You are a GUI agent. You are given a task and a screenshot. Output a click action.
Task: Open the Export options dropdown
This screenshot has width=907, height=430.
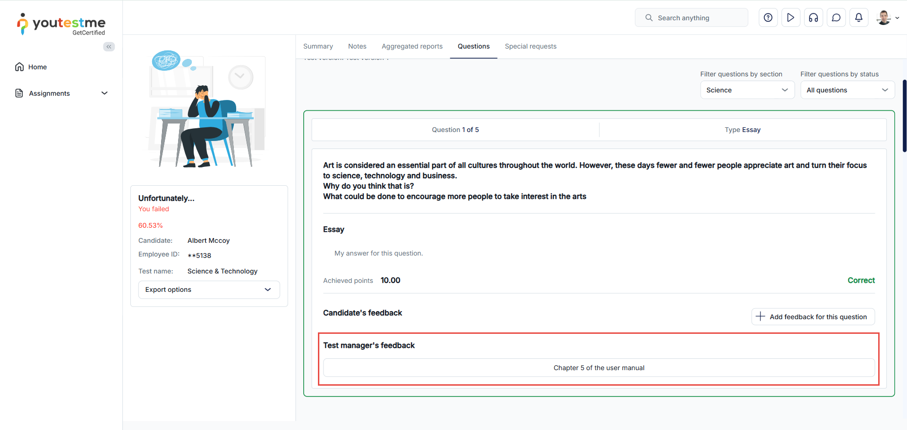(x=209, y=289)
